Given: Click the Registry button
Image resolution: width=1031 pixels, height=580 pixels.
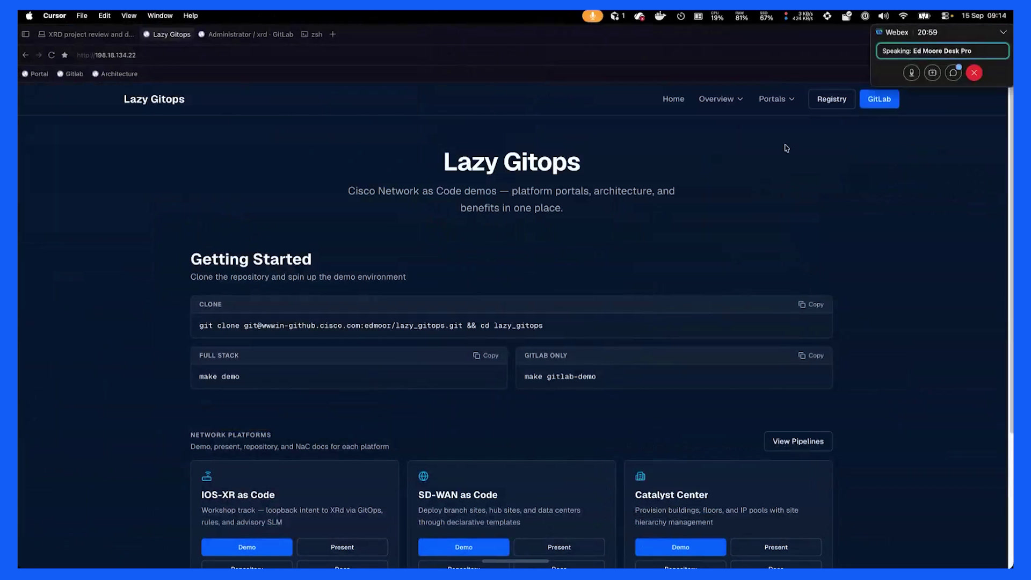Looking at the screenshot, I should (x=832, y=99).
